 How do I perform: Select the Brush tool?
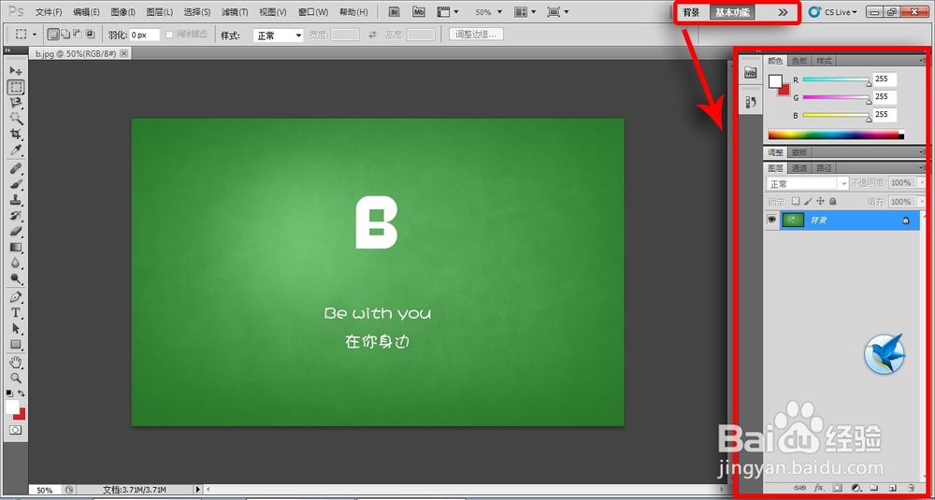tap(16, 183)
